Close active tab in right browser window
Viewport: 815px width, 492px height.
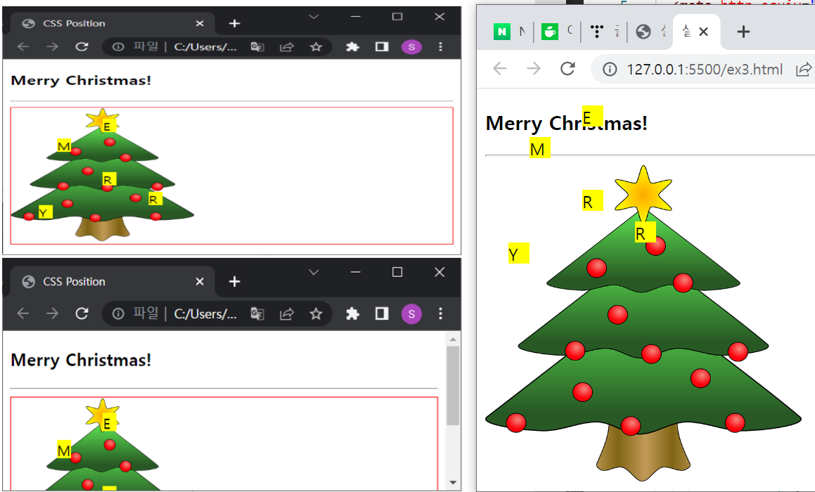(x=703, y=32)
